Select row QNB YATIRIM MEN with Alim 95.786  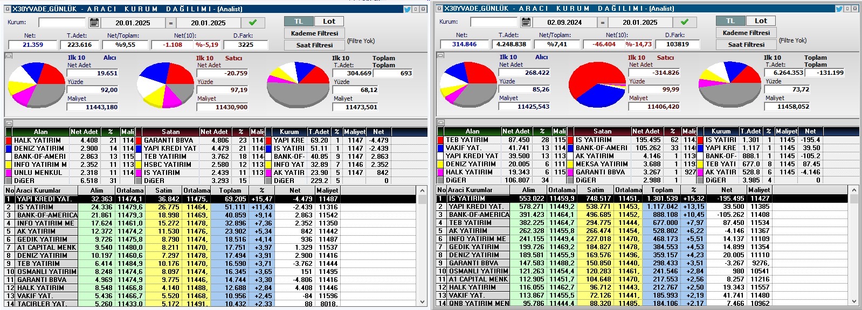point(642,304)
